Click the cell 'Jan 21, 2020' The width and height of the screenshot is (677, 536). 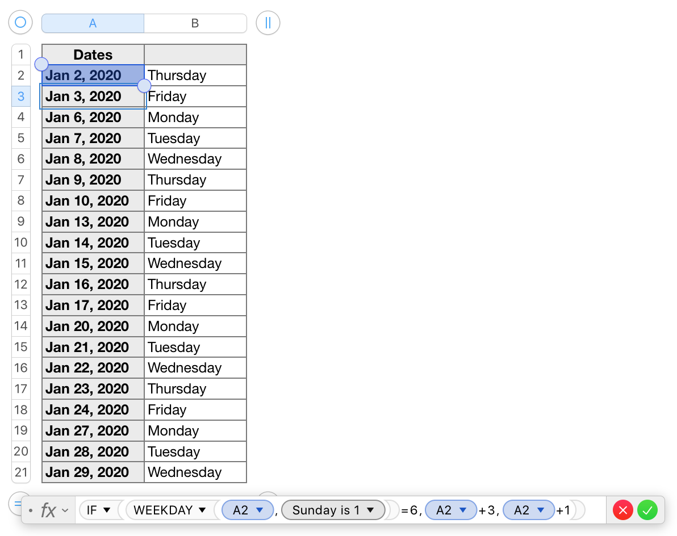93,347
